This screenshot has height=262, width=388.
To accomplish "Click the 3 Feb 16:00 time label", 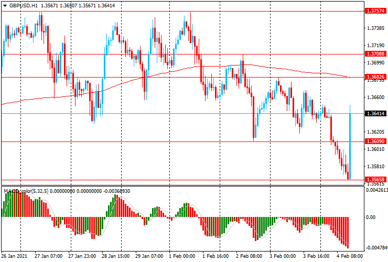I will [x=316, y=257].
